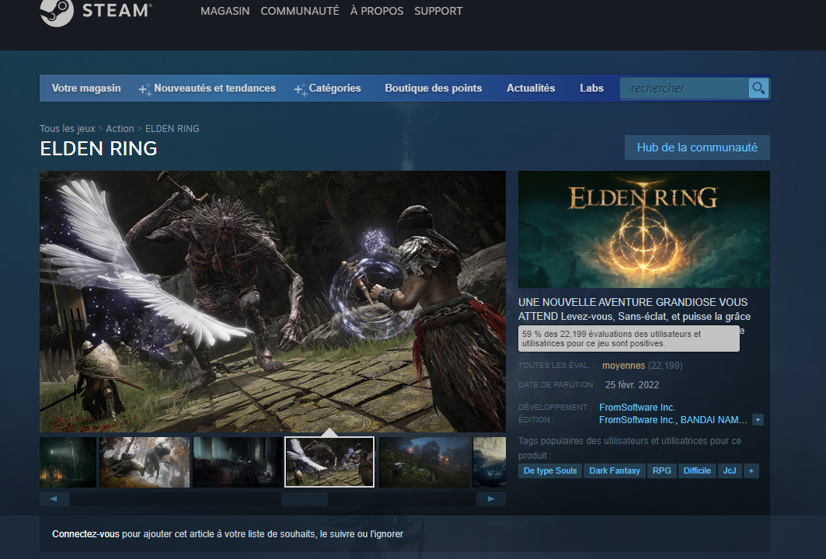Select the JcJ tag
The width and height of the screenshot is (826, 559).
coord(730,470)
